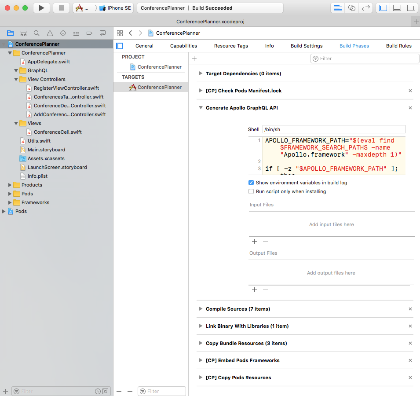Run the build with the Play button

click(x=41, y=8)
